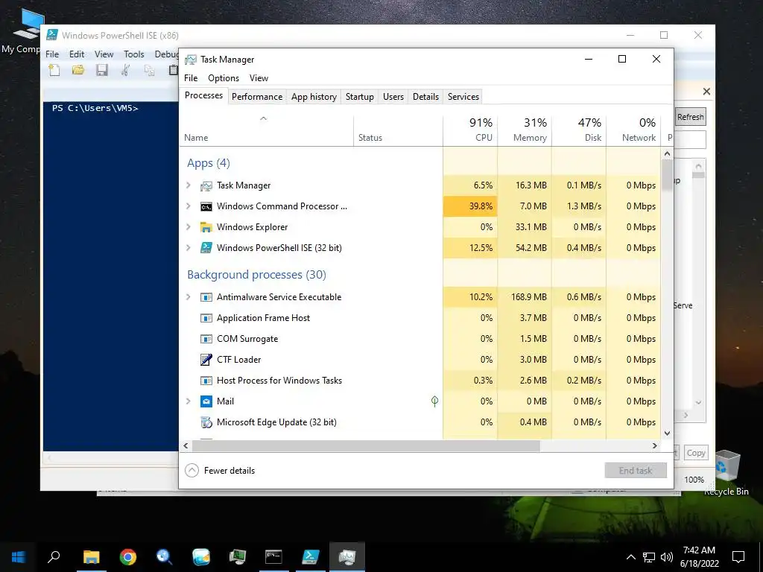The image size is (763, 572).
Task: Open Task Manager View menu
Action: (259, 77)
